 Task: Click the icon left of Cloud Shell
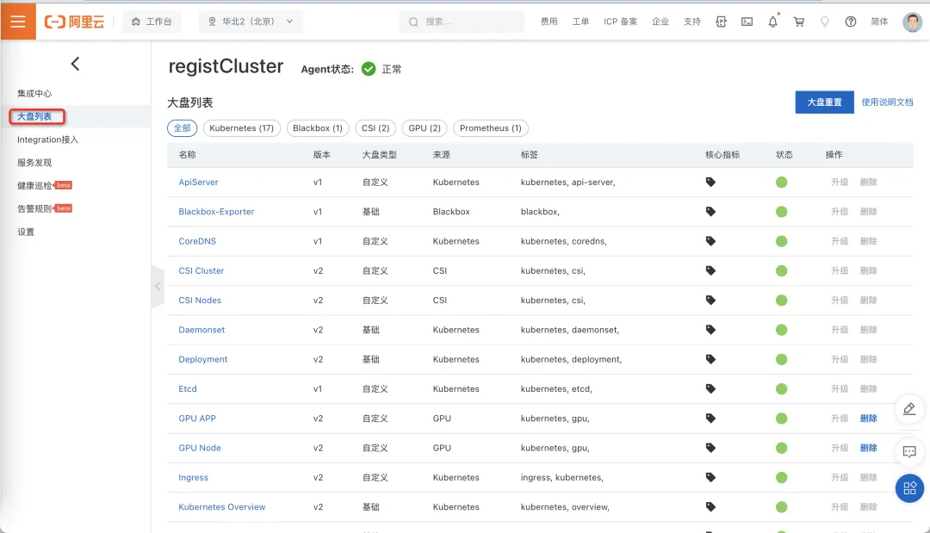pos(721,22)
